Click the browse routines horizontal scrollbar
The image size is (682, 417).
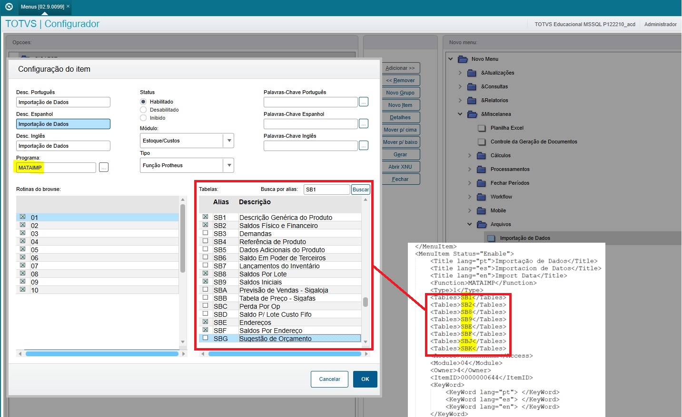pyautogui.click(x=102, y=354)
